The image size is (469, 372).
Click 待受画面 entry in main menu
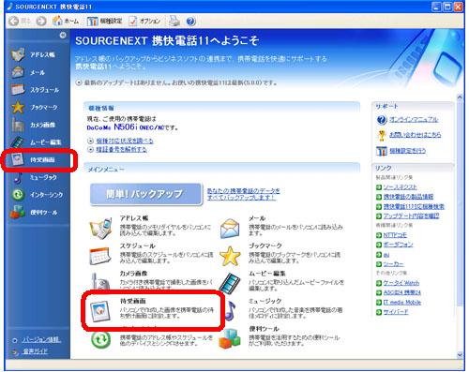[152, 309]
